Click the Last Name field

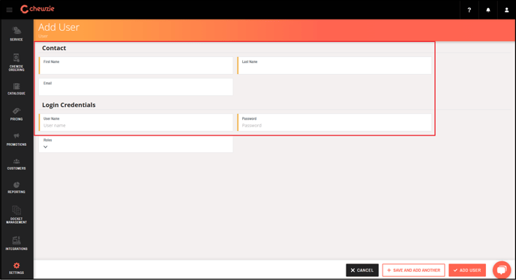334,65
